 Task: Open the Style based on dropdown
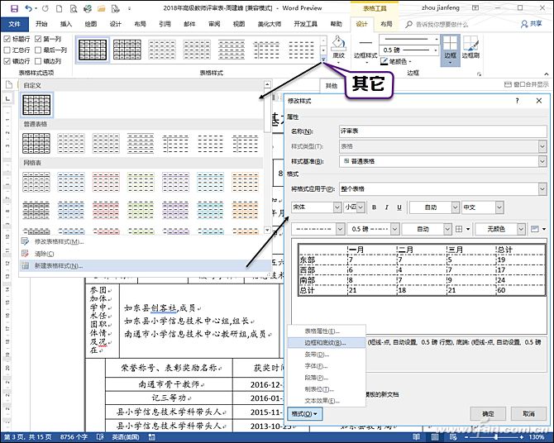tap(542, 161)
